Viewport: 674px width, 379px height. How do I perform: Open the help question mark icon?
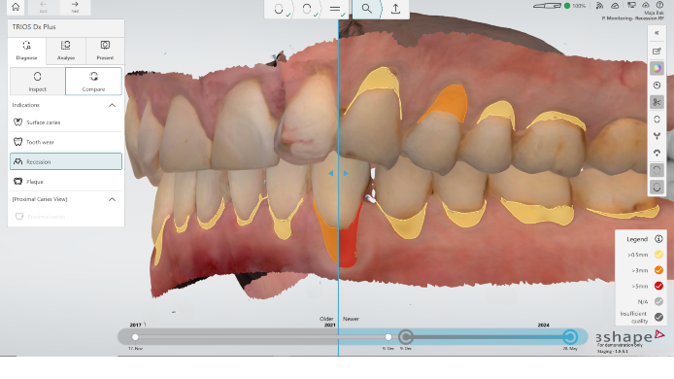coord(659,5)
